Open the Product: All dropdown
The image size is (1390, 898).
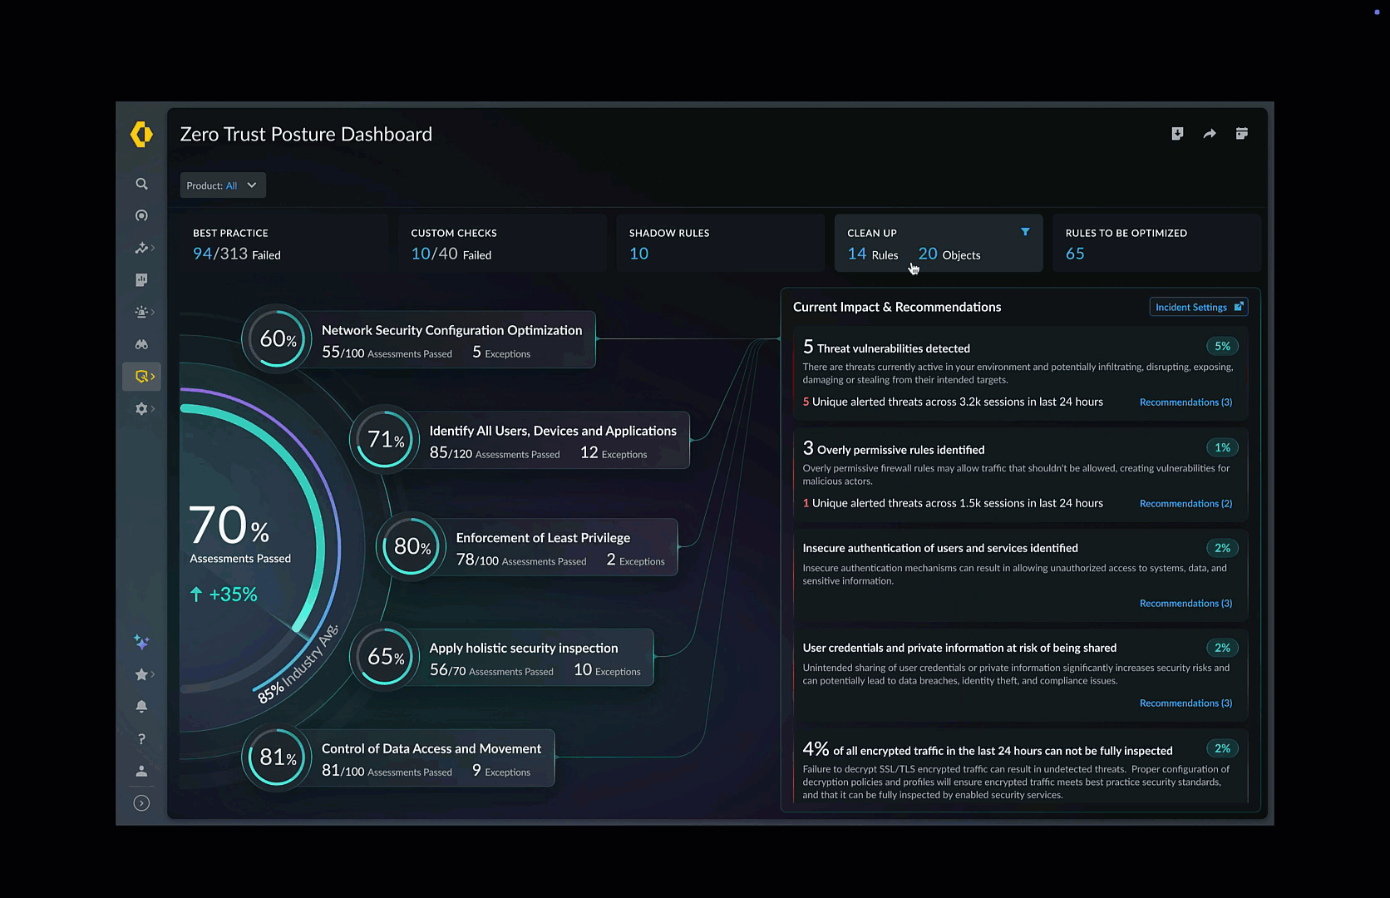click(x=223, y=185)
